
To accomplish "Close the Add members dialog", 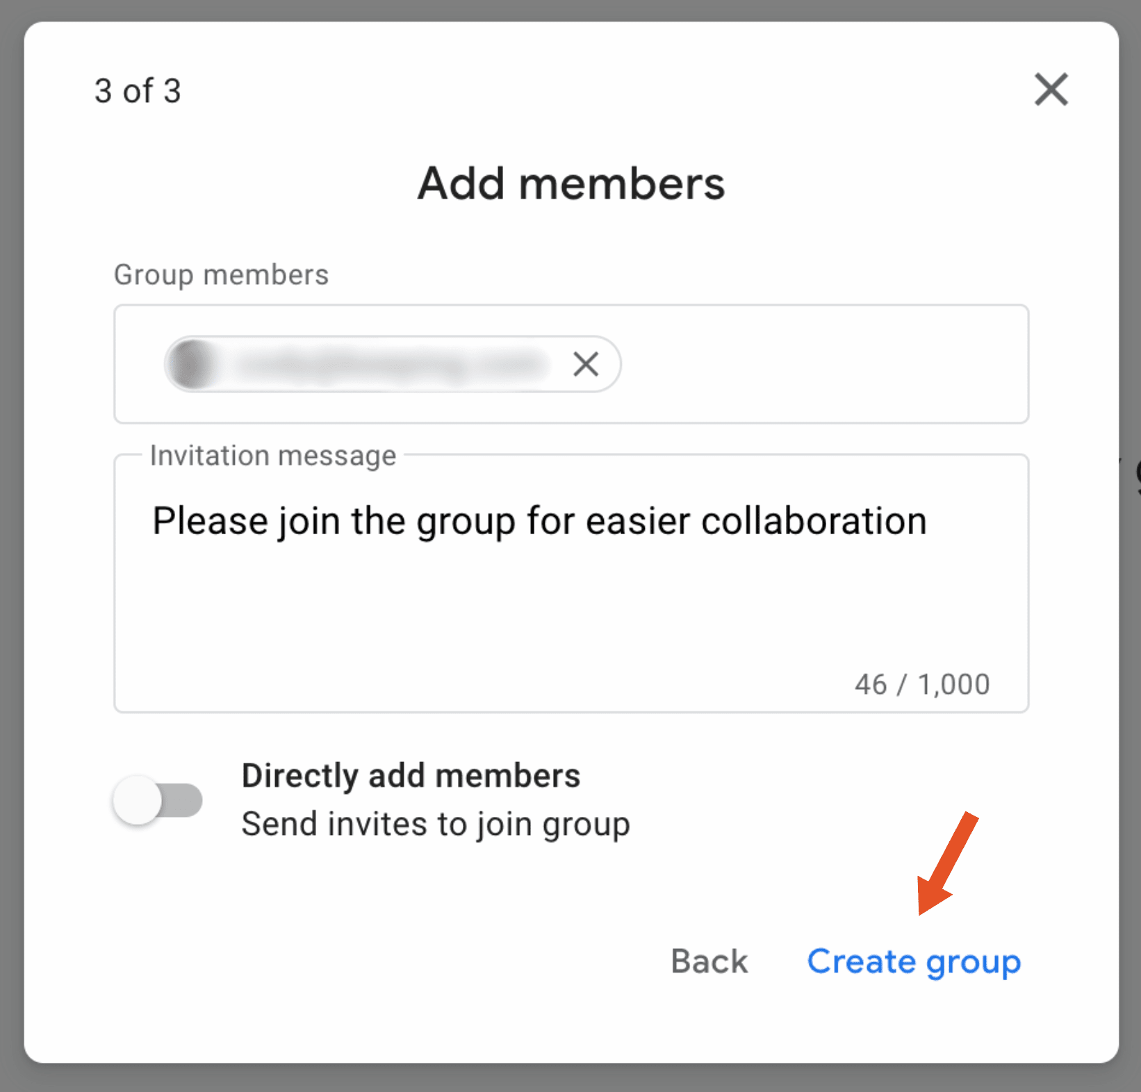I will [x=1051, y=90].
